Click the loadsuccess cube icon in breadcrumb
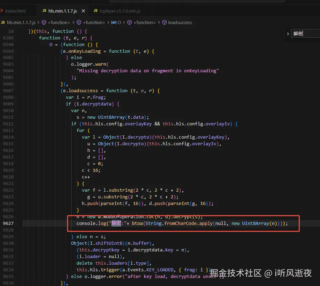The image size is (320, 286). point(165,22)
